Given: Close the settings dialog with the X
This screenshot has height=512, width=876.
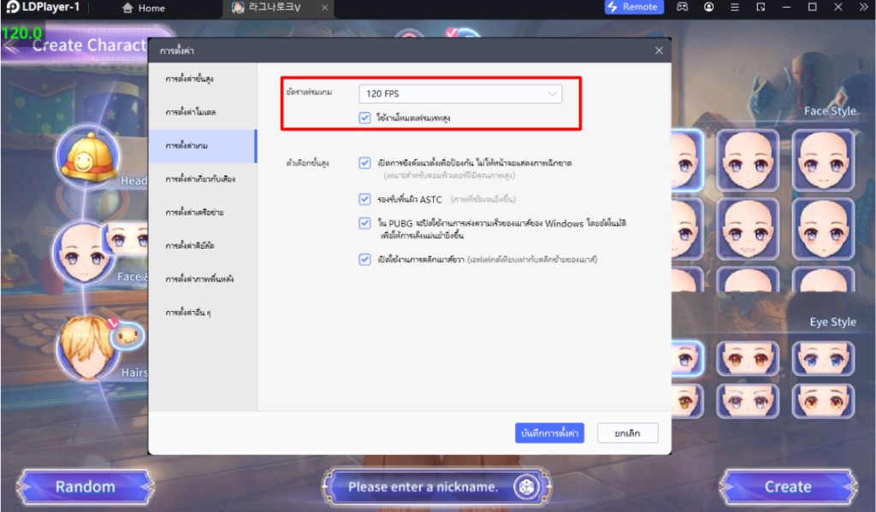Looking at the screenshot, I should tap(660, 50).
